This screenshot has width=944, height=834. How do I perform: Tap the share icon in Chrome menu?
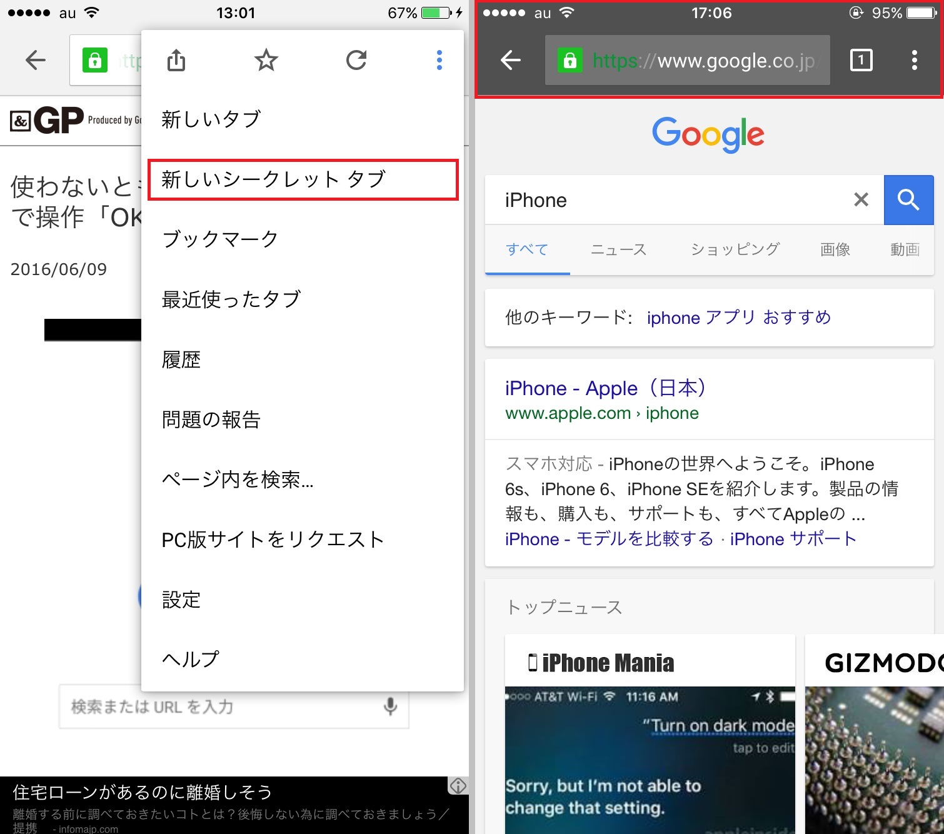pyautogui.click(x=176, y=61)
